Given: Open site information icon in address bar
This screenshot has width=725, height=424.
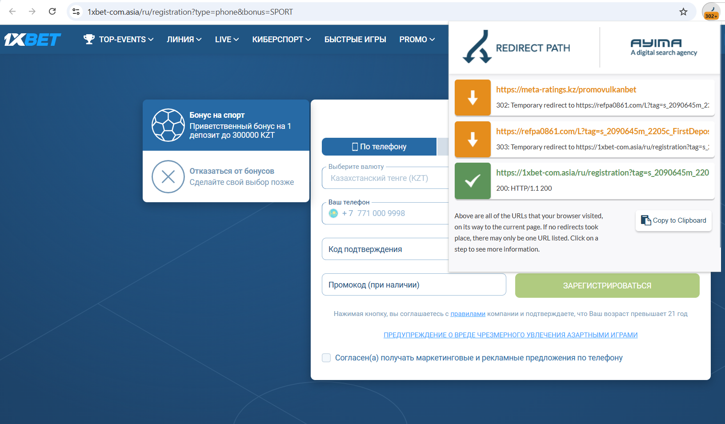Looking at the screenshot, I should click(x=76, y=12).
